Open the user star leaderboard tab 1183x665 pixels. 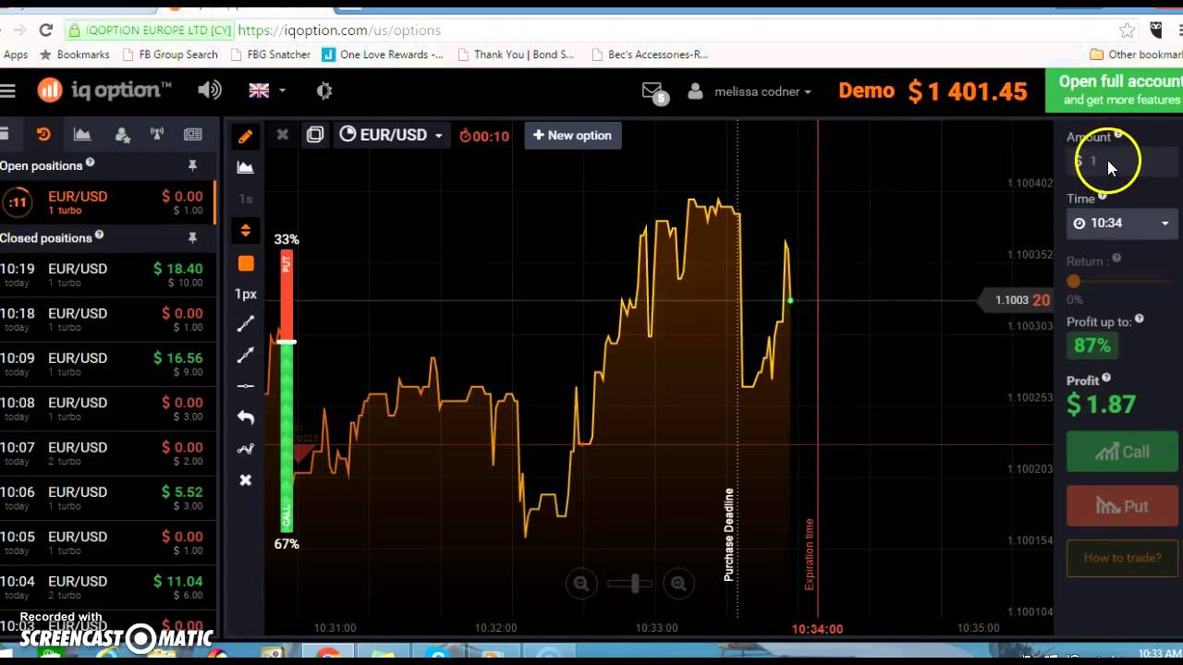[122, 135]
